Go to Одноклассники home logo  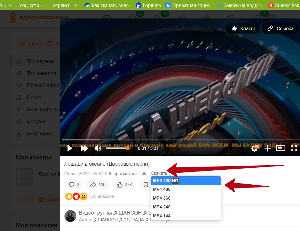[x=39, y=18]
